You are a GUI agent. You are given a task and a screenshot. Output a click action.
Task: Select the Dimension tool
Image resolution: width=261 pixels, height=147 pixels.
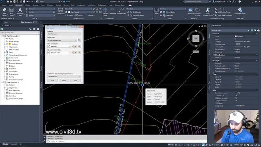click(x=60, y=11)
